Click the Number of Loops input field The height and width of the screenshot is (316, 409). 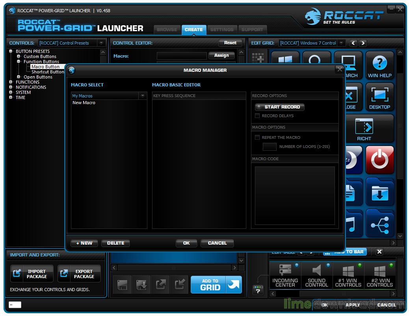[x=270, y=147]
